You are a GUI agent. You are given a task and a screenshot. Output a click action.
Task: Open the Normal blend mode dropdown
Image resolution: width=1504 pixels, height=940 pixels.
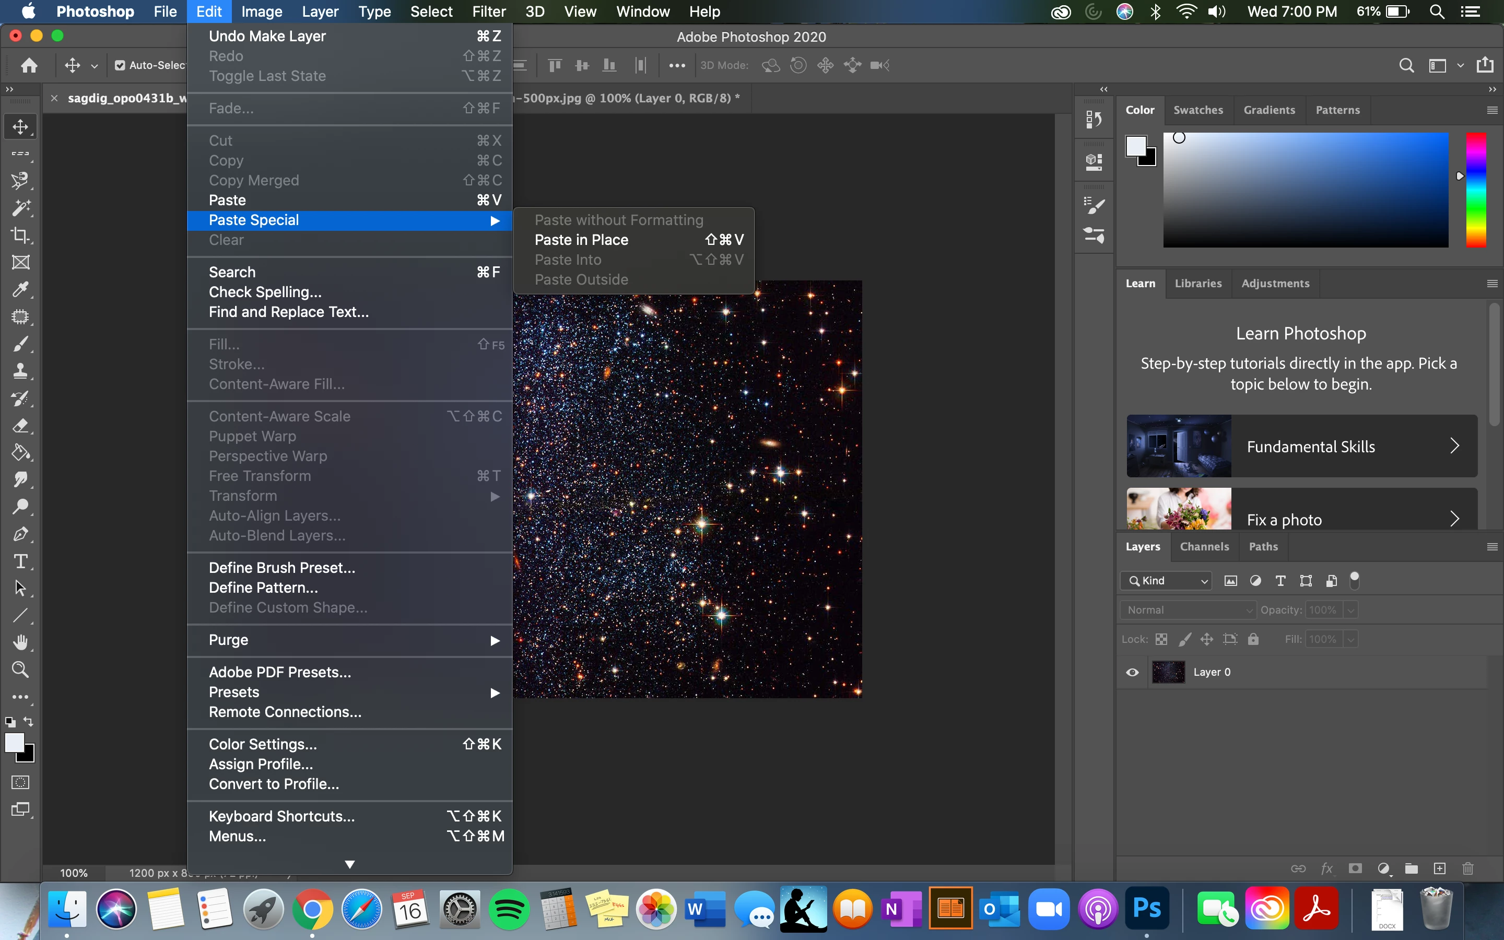[x=1188, y=610]
